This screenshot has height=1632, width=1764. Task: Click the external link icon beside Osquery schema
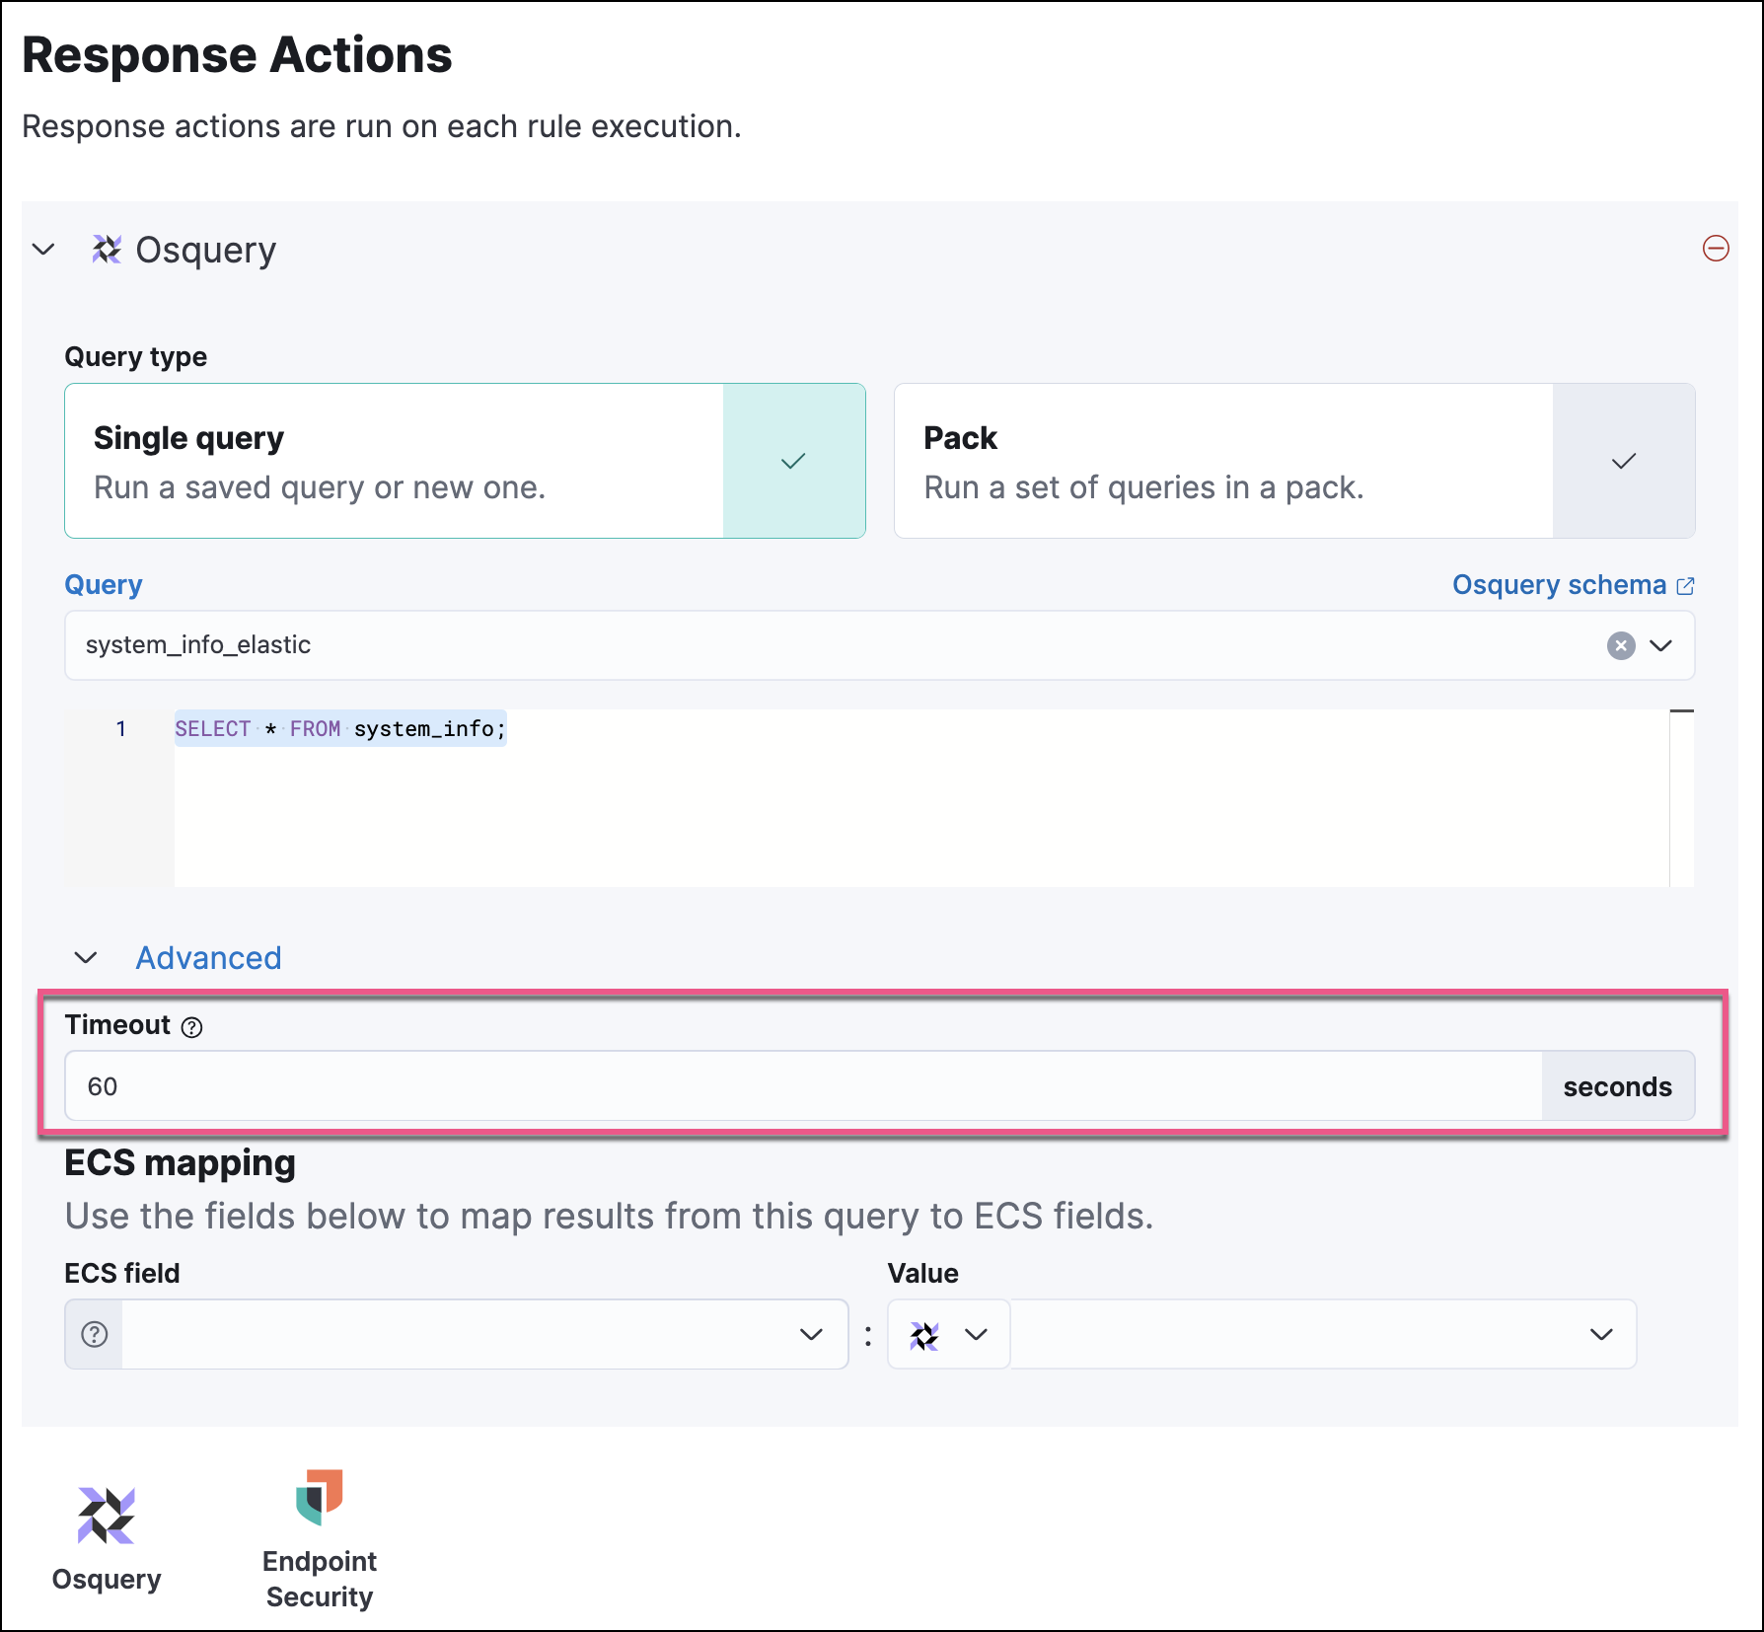coord(1686,583)
